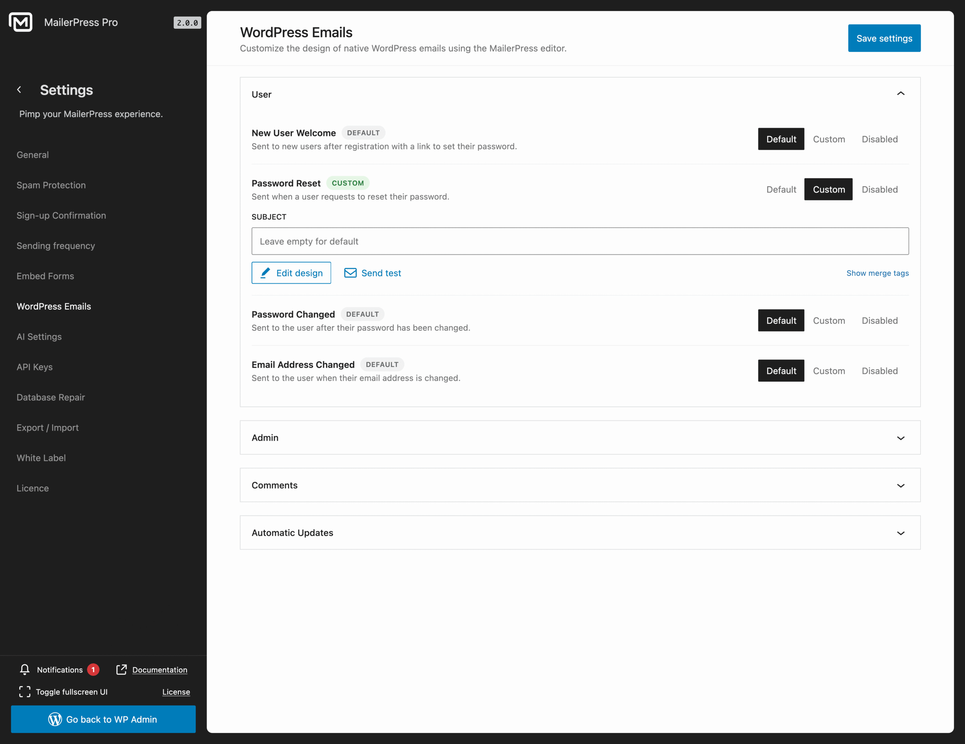This screenshot has width=965, height=744.
Task: Expand the Comments section
Action: pos(580,485)
